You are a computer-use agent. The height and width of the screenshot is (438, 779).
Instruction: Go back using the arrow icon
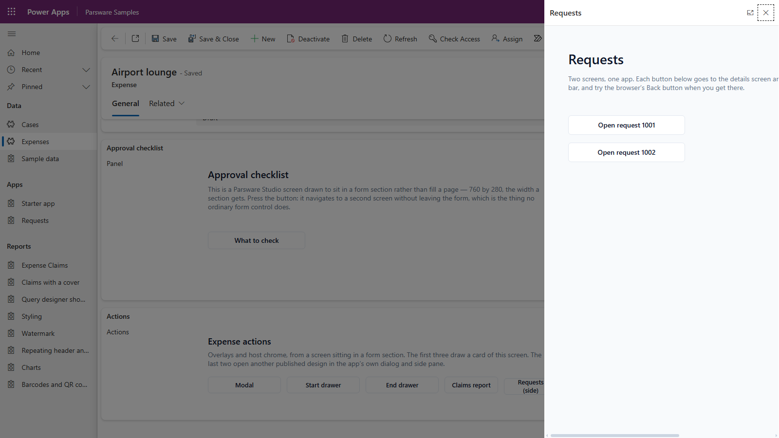click(115, 38)
